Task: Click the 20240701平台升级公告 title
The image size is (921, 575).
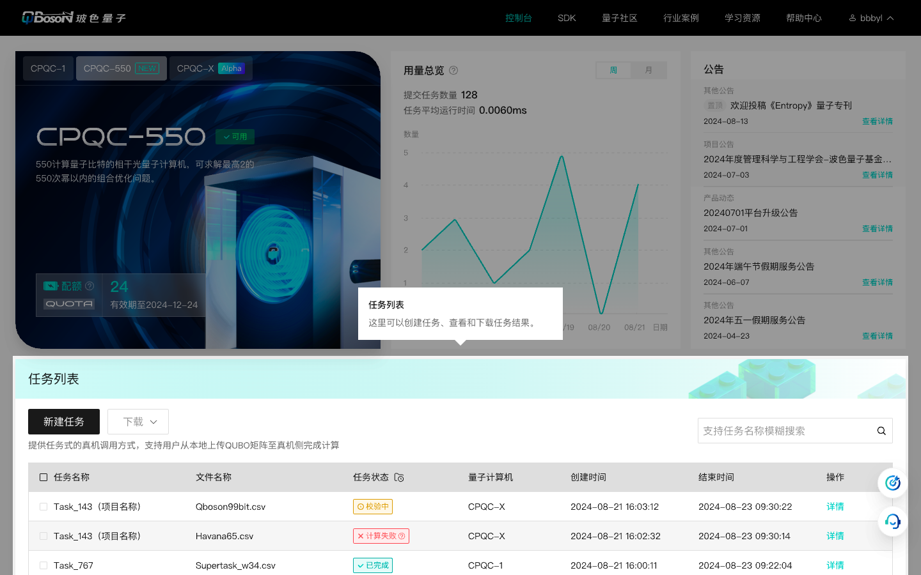Action: (751, 213)
